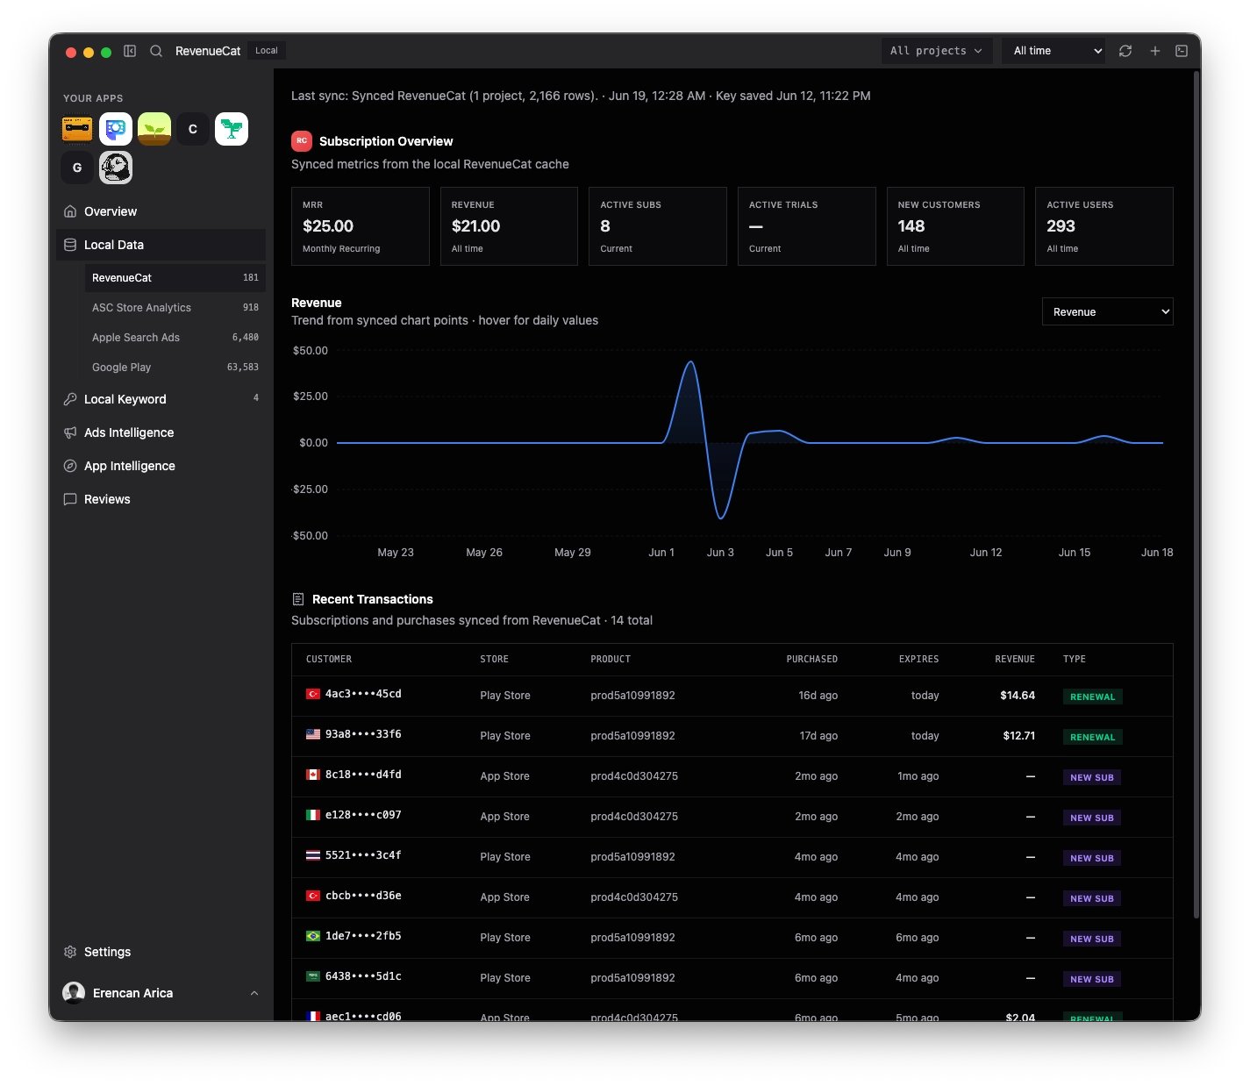Select RevenueCat under Local Data
Image resolution: width=1250 pixels, height=1086 pixels.
pos(175,278)
